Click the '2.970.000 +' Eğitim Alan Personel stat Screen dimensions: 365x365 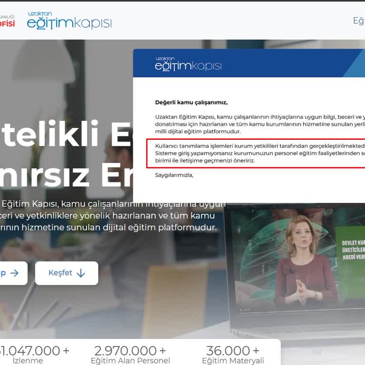pyautogui.click(x=130, y=355)
